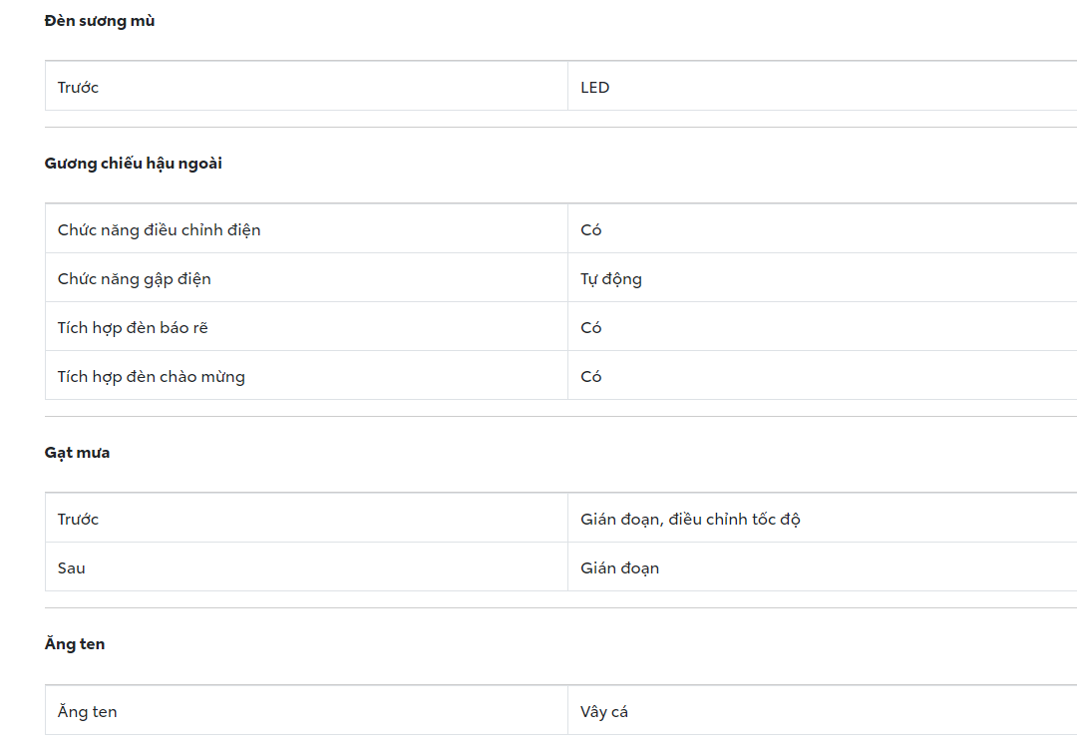Viewport: 1077px width, 745px height.
Task: Click "Gián đoạn" value in the Sau row
Action: pos(620,568)
